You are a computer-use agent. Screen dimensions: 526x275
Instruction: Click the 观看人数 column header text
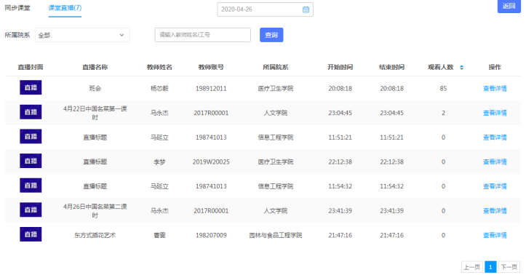tap(440, 67)
